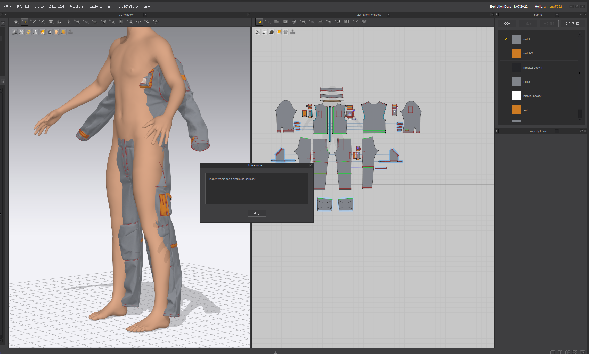Click the shirt-shaped Reset 3D Arrangement icon
The image size is (589, 354).
[51, 22]
